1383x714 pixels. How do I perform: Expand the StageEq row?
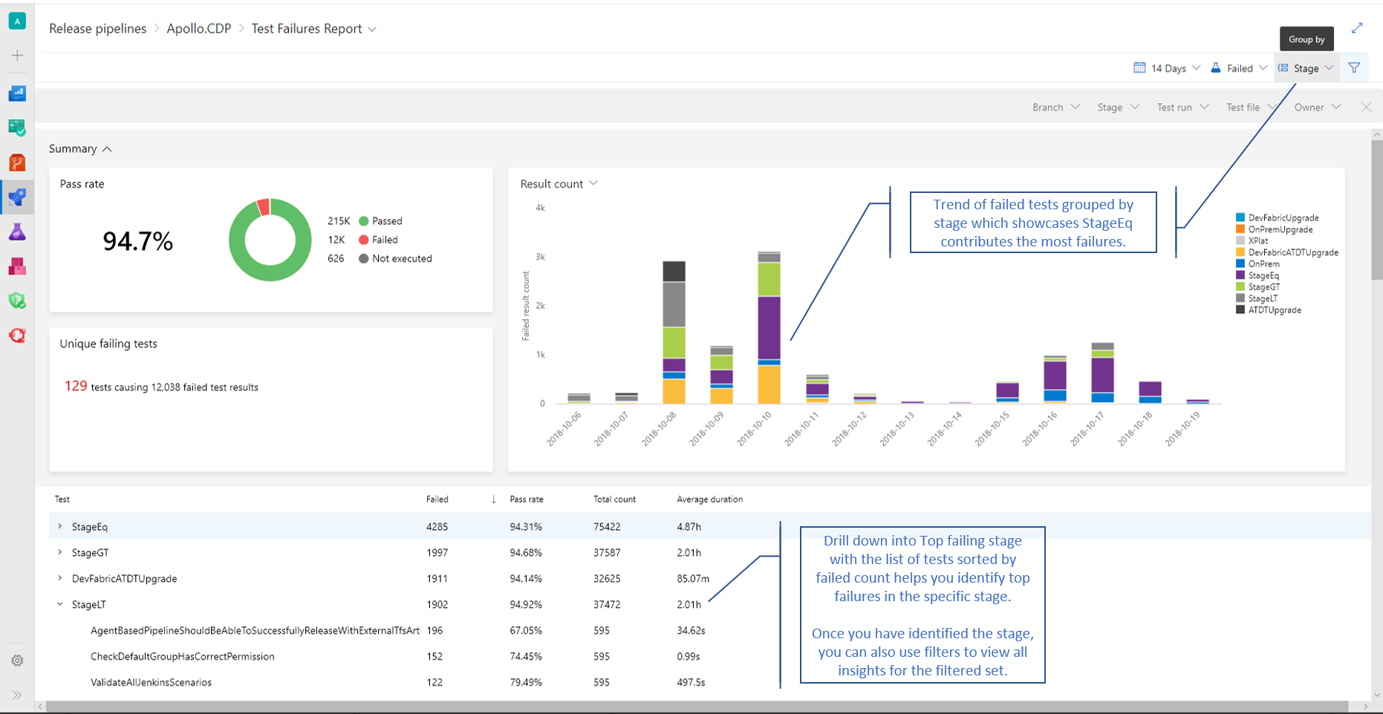pos(60,526)
